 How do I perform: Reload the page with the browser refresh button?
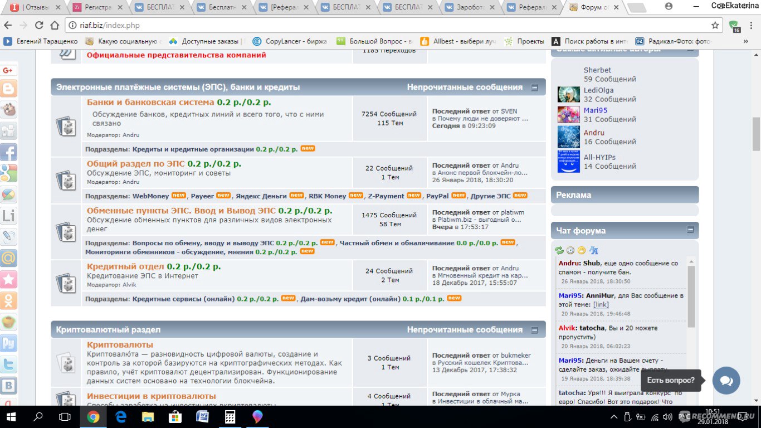click(x=39, y=25)
